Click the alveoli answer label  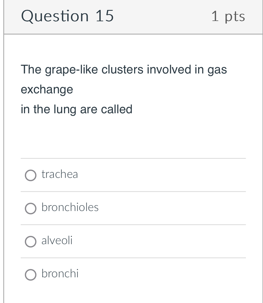(x=57, y=241)
